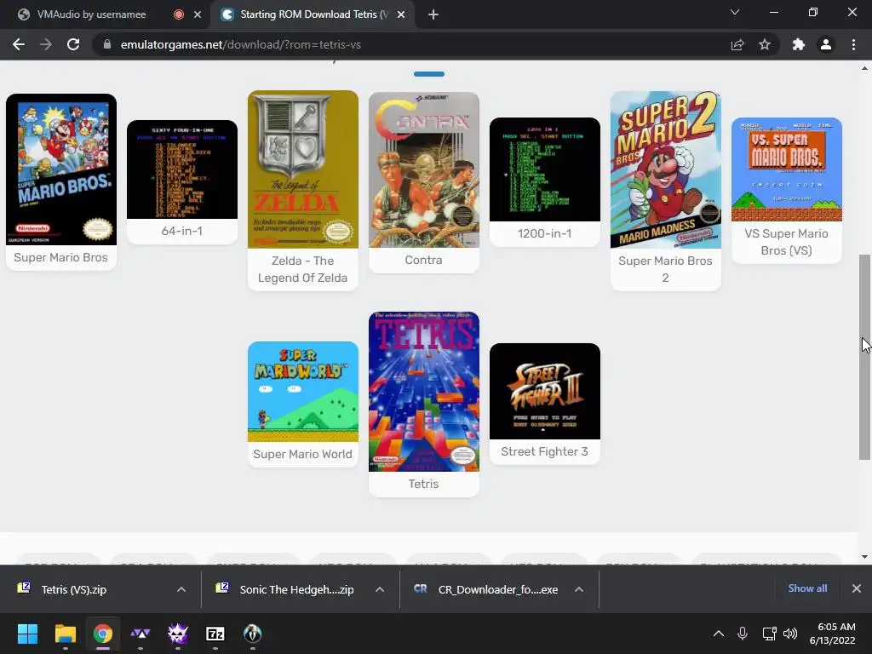Viewport: 872px width, 654px height.
Task: Open downloaded CR_Downloader exe file
Action: point(486,589)
